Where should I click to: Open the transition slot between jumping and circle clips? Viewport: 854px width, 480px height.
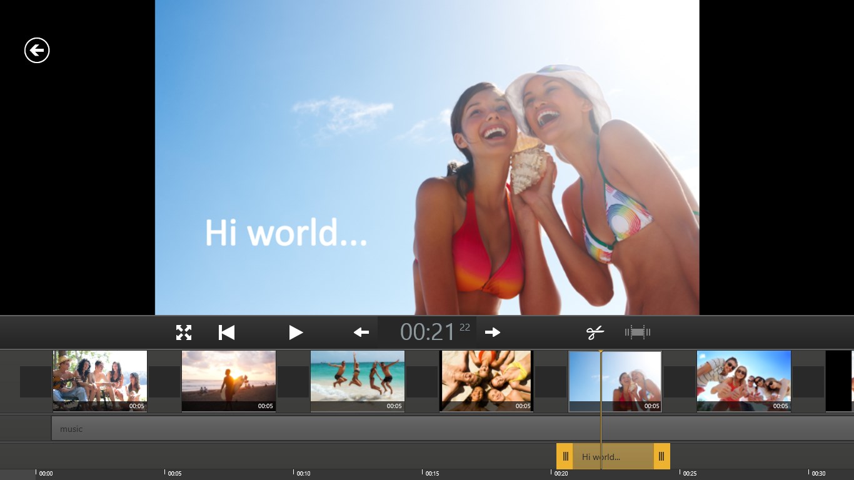[422, 382]
